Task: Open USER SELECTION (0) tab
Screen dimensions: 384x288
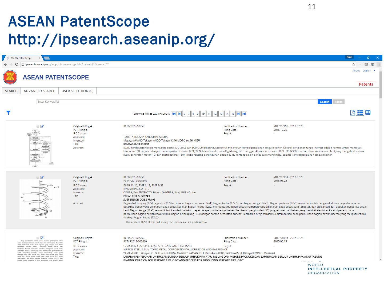Action: coord(77,91)
